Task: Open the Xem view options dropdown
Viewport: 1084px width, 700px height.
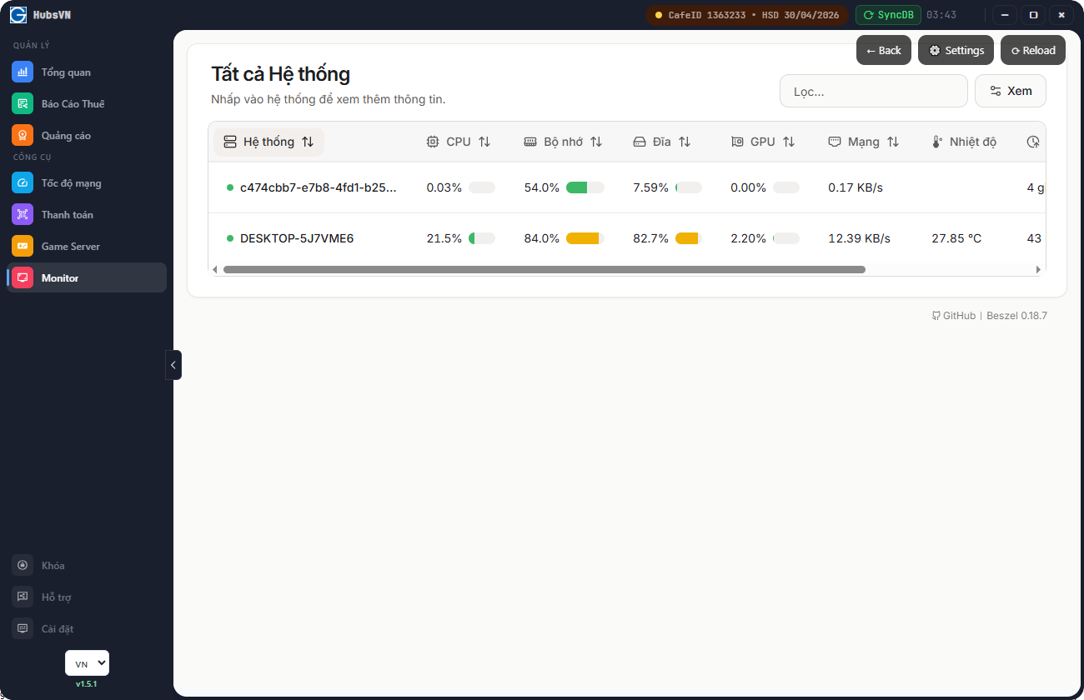Action: pos(1010,91)
